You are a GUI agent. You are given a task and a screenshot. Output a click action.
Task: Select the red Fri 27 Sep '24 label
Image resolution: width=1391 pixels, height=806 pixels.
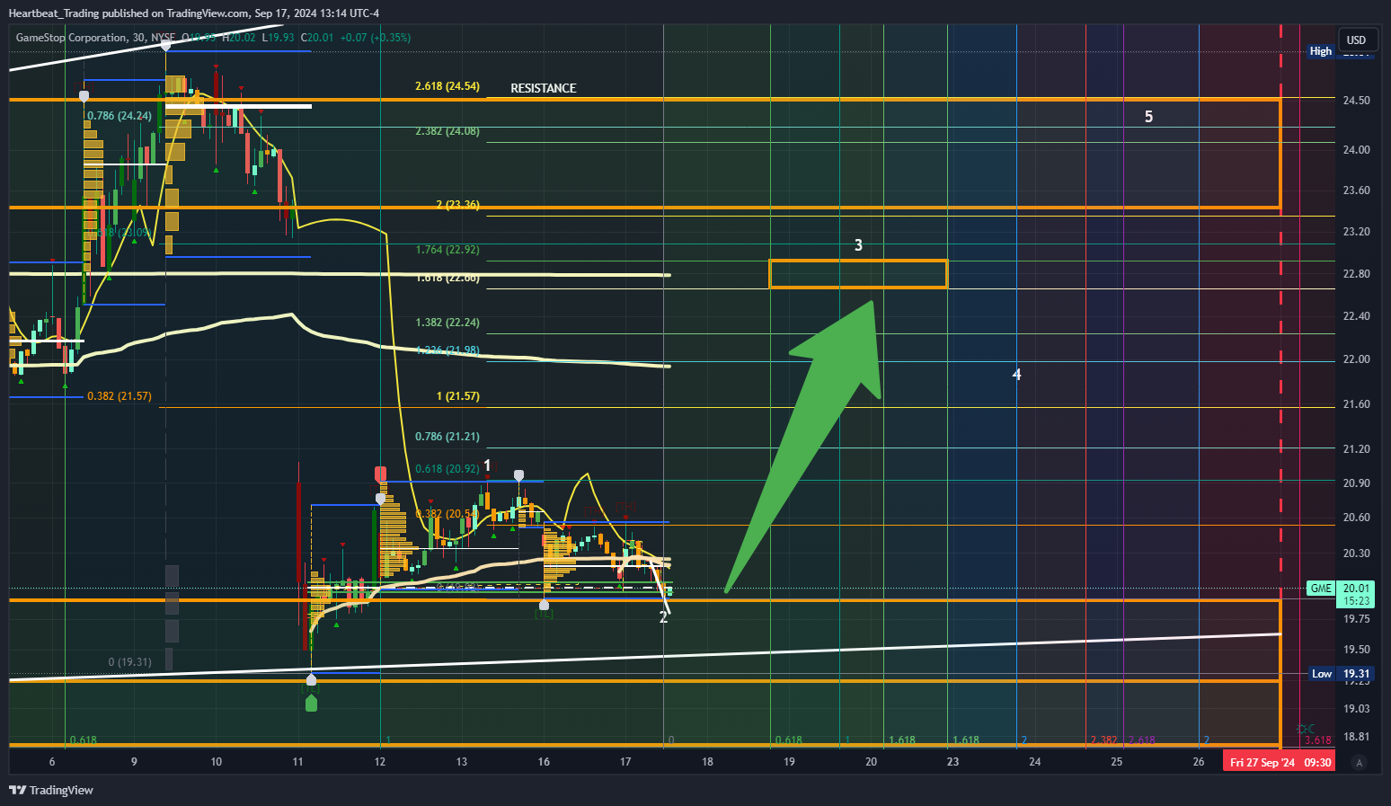[1279, 762]
